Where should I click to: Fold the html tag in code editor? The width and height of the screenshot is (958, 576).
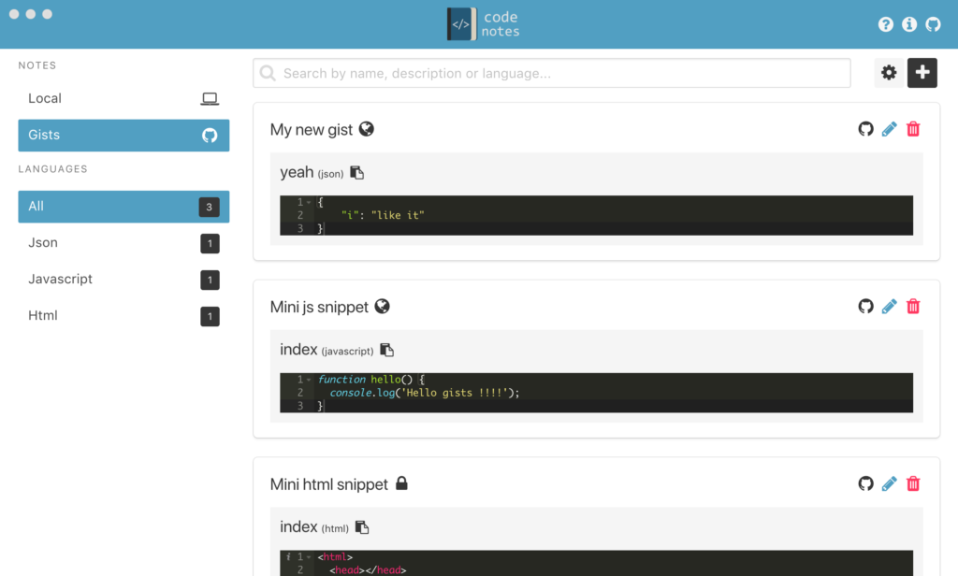click(x=309, y=557)
